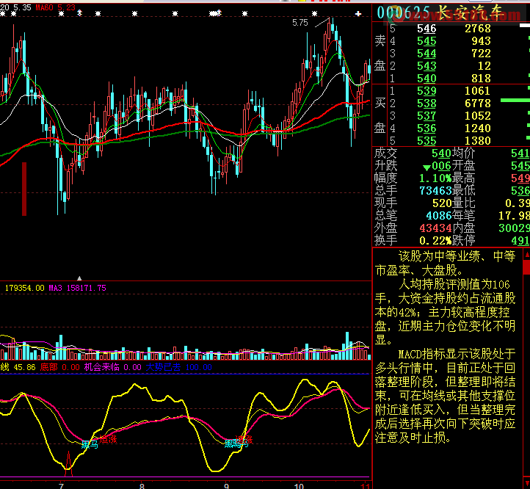Click the red month 11 marker on the time axis
The width and height of the screenshot is (530, 489).
tap(366, 486)
